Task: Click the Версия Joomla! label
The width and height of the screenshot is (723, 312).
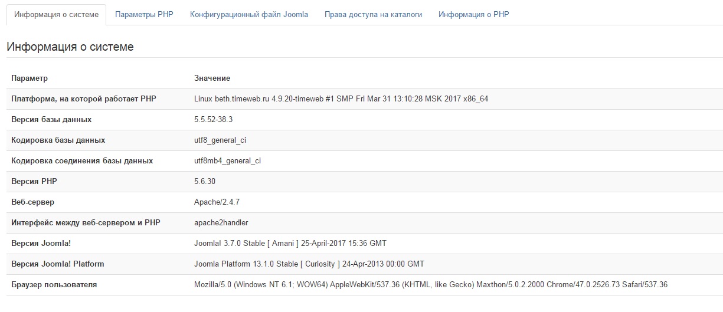Action: (x=41, y=244)
